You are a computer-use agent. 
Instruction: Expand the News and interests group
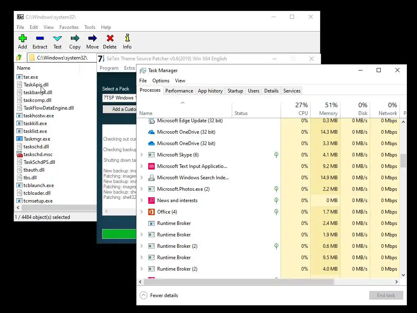click(x=141, y=201)
